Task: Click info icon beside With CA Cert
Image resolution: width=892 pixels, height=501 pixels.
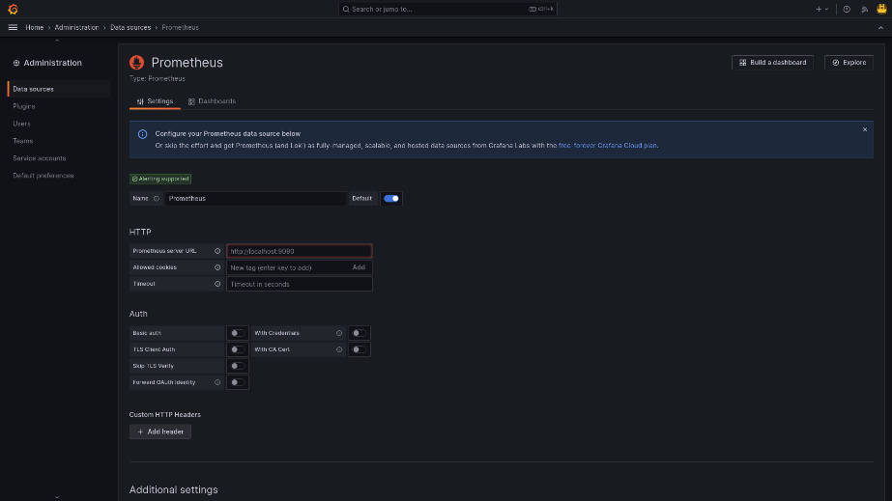Action: (x=339, y=349)
